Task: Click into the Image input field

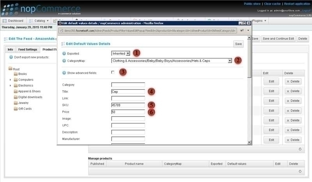Action: click(x=128, y=118)
